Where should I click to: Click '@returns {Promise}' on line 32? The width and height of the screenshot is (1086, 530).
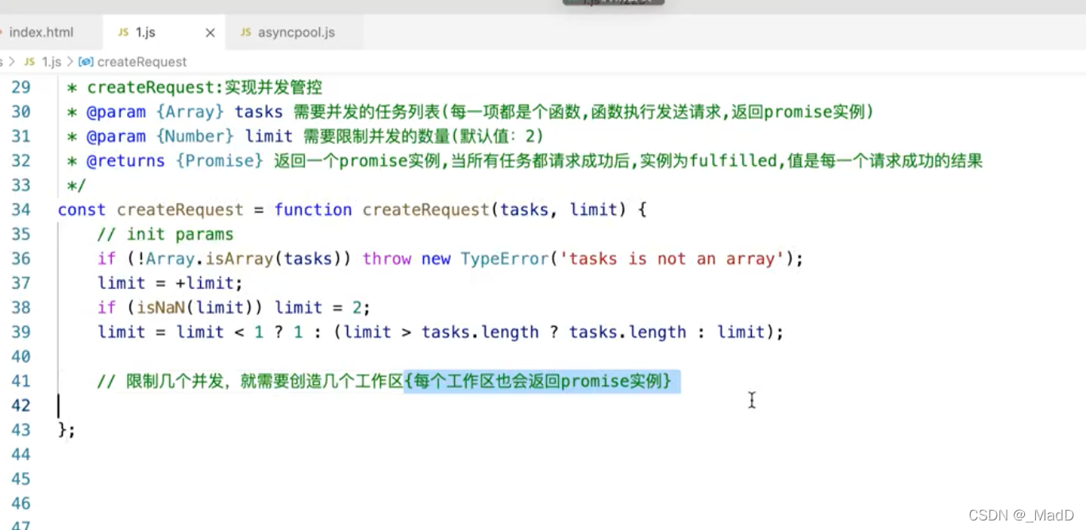175,161
